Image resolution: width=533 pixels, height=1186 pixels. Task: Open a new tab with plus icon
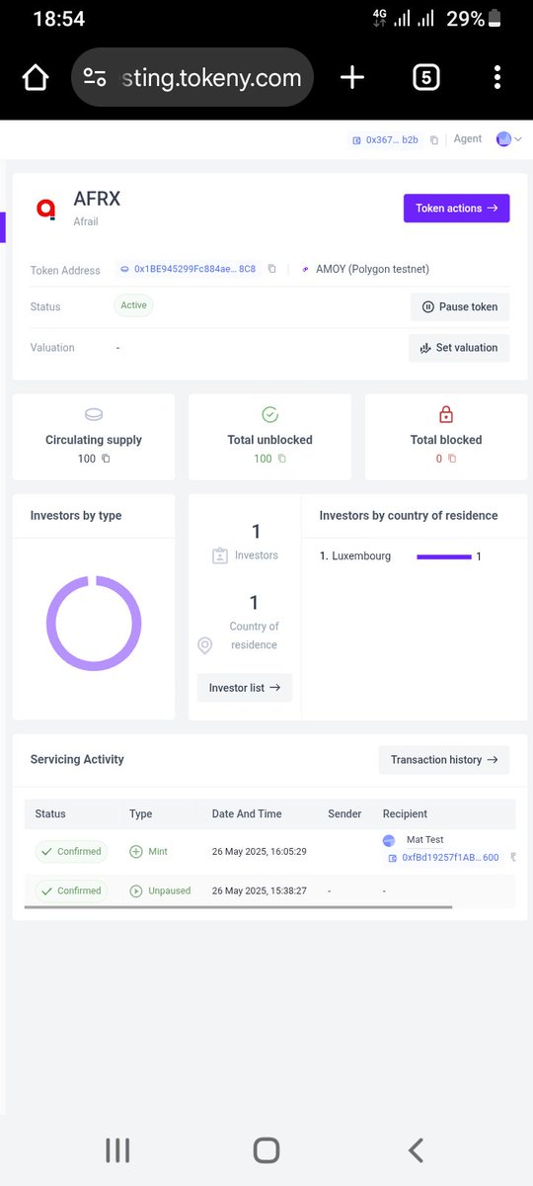tap(352, 77)
